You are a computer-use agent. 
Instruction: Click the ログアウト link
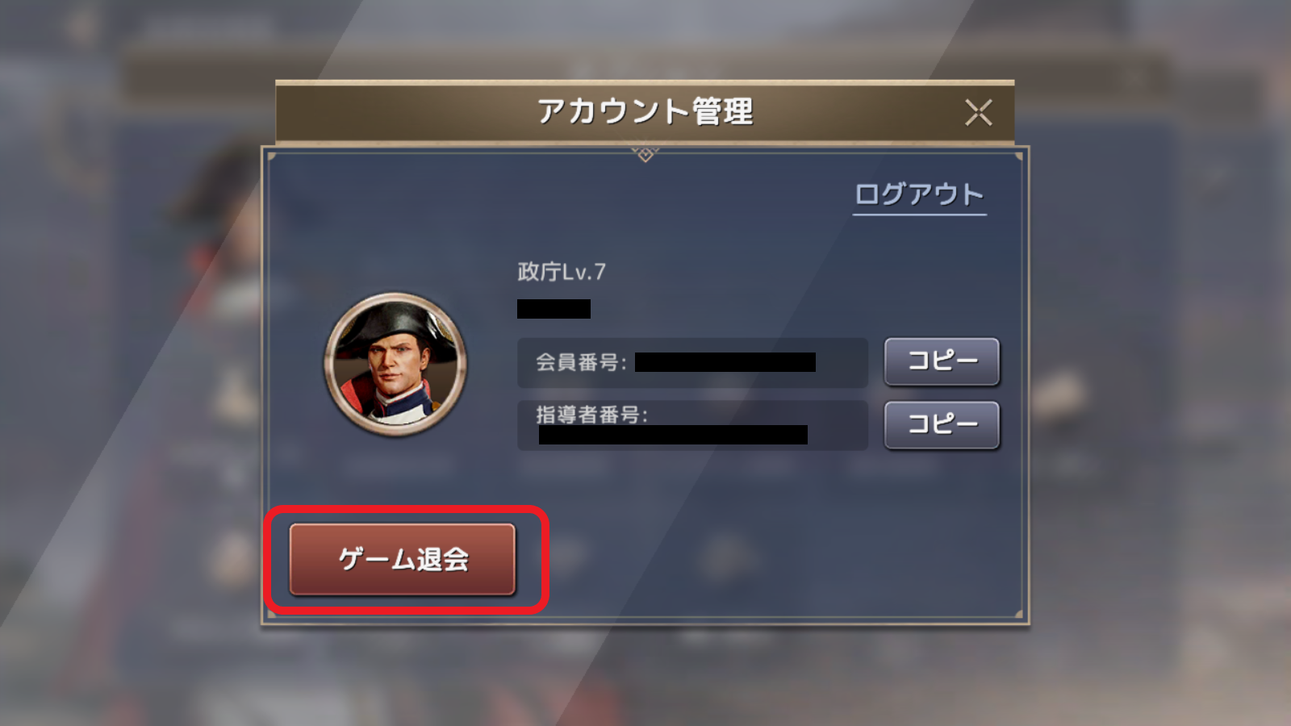tap(919, 194)
